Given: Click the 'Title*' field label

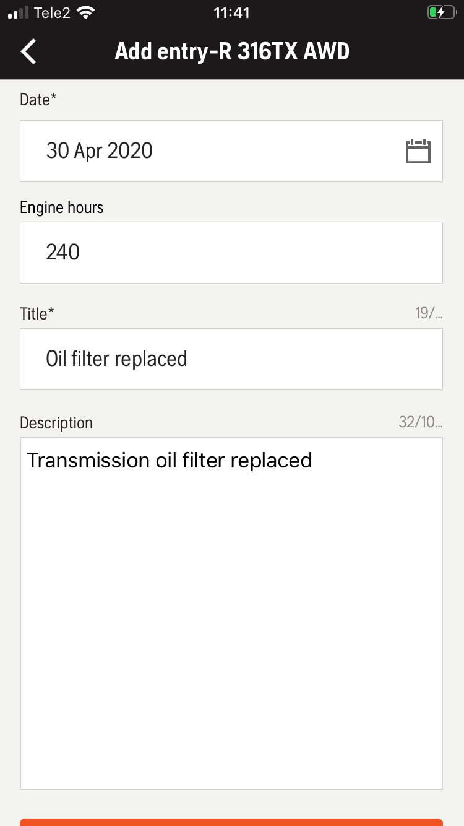Looking at the screenshot, I should (x=37, y=314).
